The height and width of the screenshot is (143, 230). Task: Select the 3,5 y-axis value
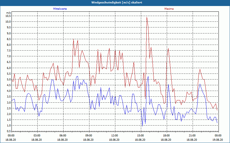click(x=9, y=97)
